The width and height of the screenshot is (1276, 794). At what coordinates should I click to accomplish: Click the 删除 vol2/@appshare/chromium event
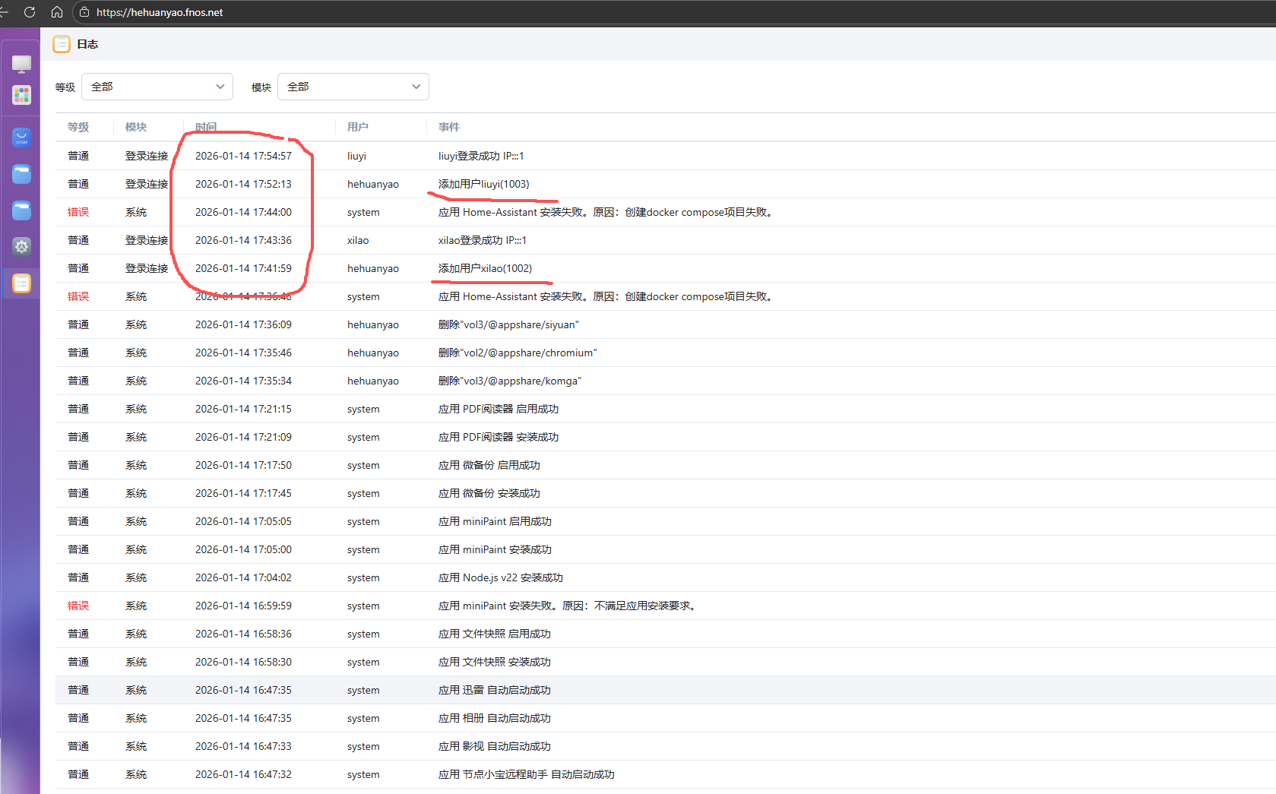(518, 353)
